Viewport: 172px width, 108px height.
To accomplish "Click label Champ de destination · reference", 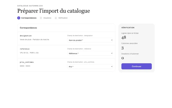I will (x=79, y=49).
